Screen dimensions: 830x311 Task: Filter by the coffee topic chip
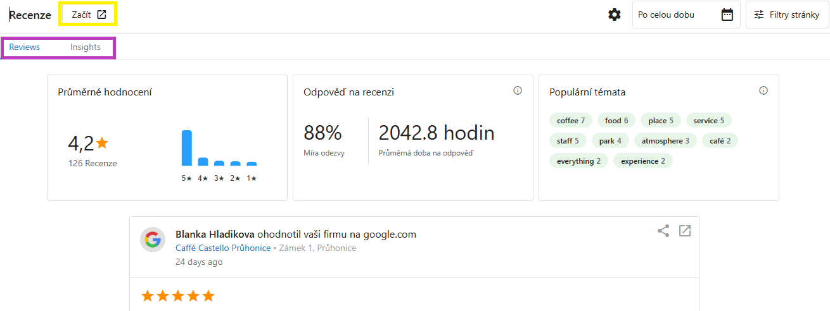(571, 121)
